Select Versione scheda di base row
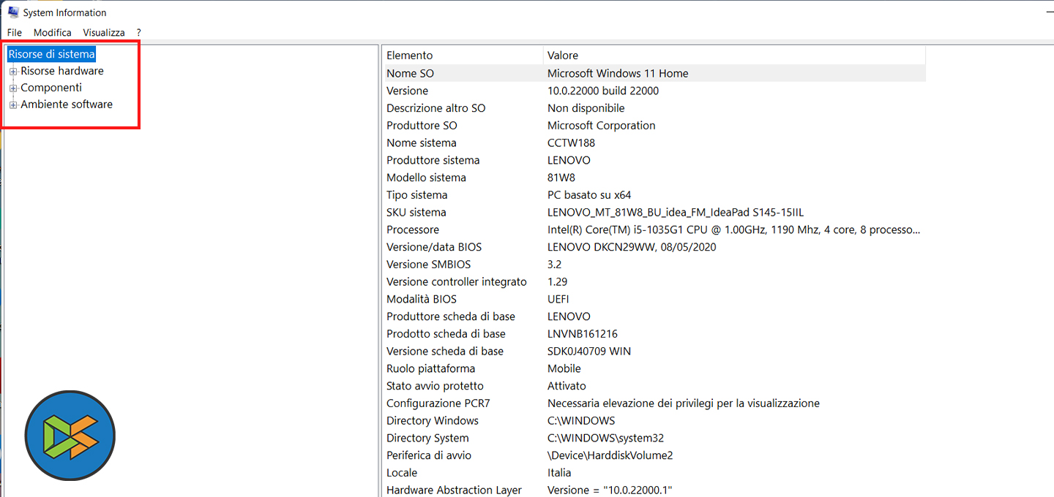Screen dimensions: 1054x497 click(654, 351)
